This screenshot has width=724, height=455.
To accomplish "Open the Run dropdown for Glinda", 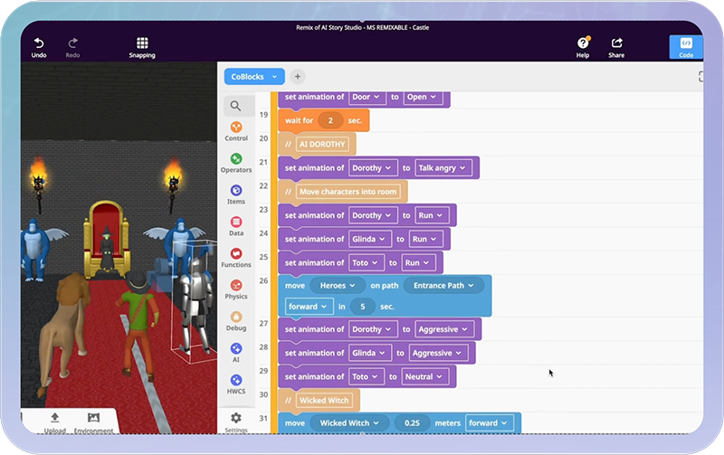I will (x=425, y=239).
